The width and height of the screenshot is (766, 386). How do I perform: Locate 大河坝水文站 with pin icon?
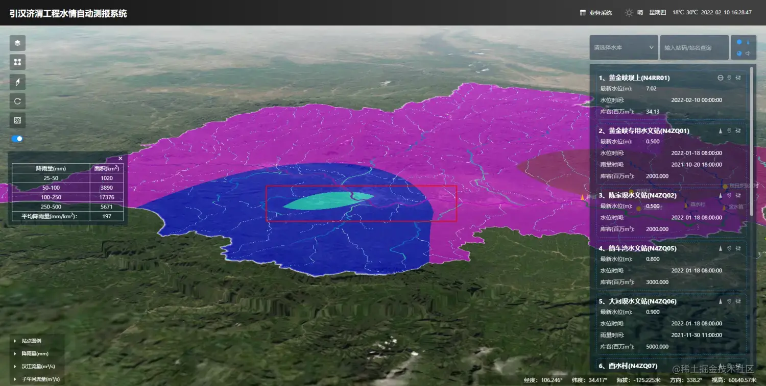pyautogui.click(x=729, y=301)
